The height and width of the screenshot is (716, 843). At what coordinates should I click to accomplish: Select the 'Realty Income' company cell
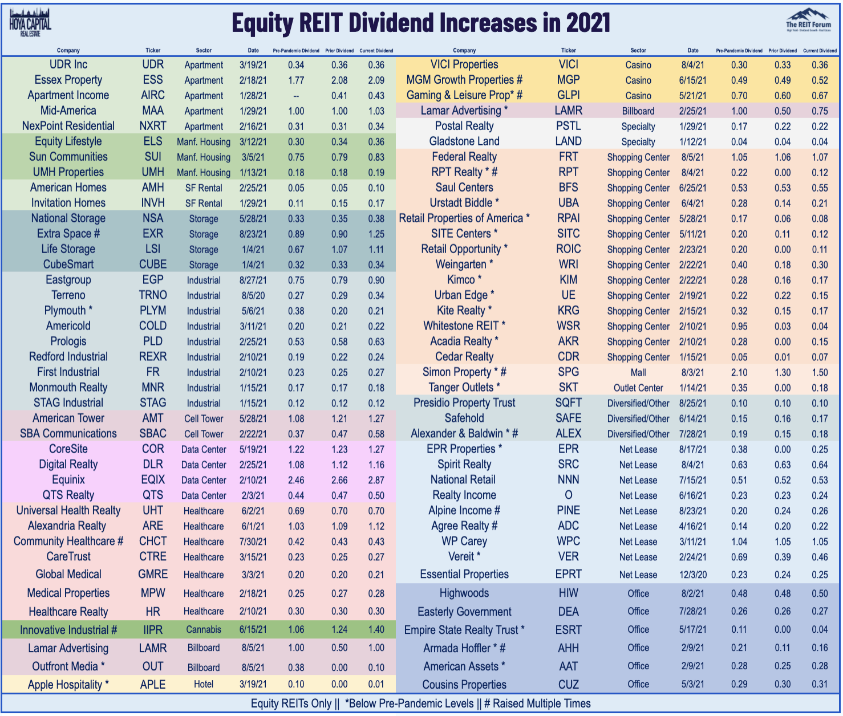coord(464,495)
